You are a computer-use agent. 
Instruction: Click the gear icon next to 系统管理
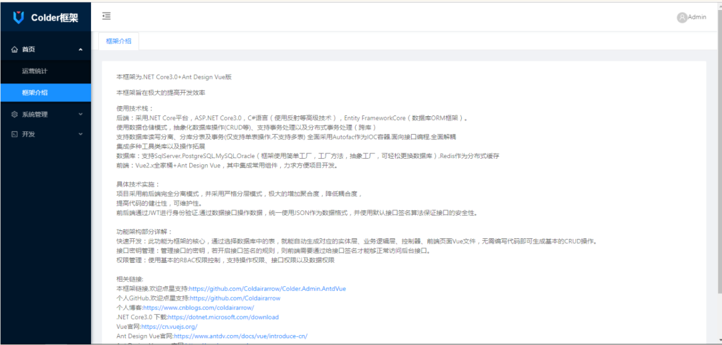click(15, 114)
